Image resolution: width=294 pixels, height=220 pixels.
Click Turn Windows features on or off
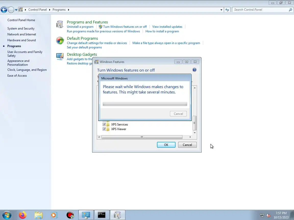click(x=125, y=27)
